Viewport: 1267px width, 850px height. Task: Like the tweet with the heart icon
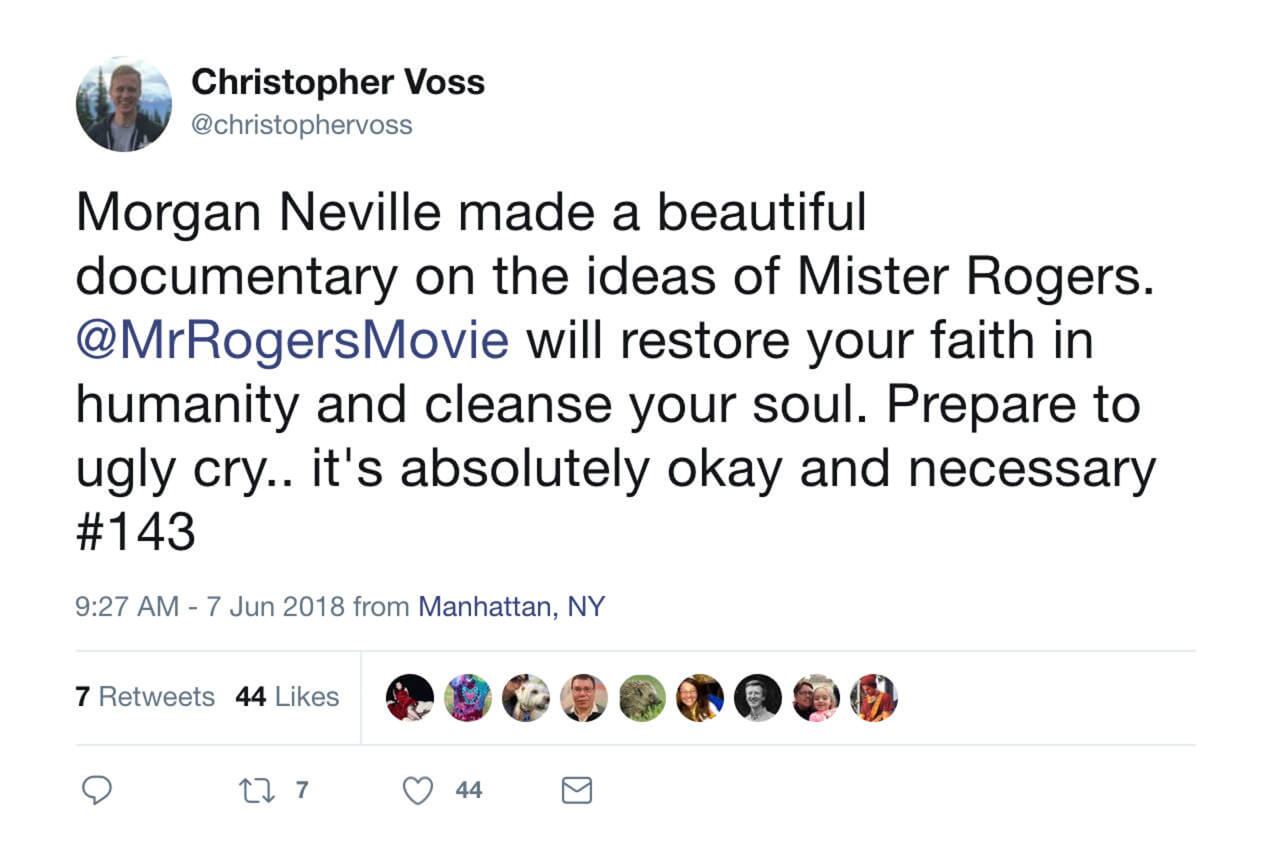tap(418, 790)
